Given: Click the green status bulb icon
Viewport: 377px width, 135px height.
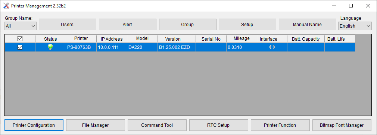Looking at the screenshot, I should 50,47.
